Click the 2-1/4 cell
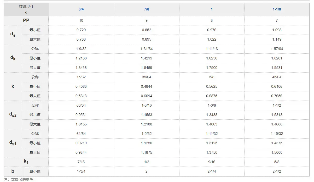The height and width of the screenshot is (182, 314). (212, 171)
